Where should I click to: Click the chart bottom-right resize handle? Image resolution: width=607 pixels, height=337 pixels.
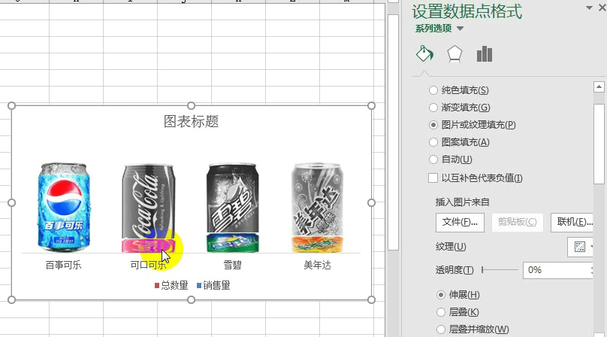pos(371,300)
